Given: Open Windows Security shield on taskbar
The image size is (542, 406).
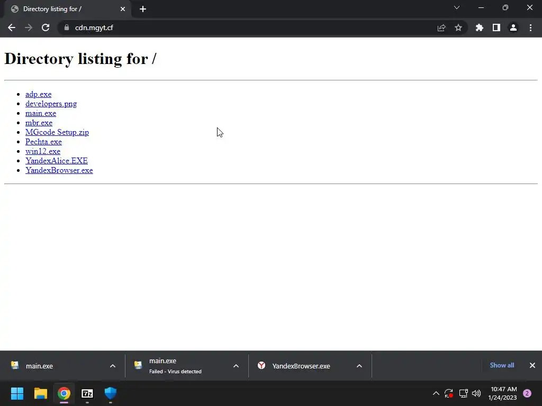Looking at the screenshot, I should [111, 393].
